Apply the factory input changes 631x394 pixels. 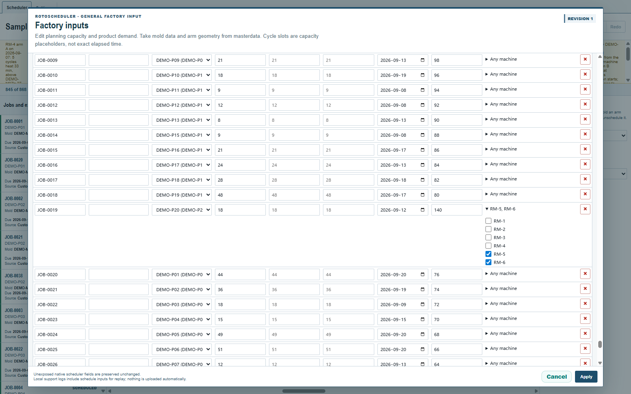click(x=586, y=377)
